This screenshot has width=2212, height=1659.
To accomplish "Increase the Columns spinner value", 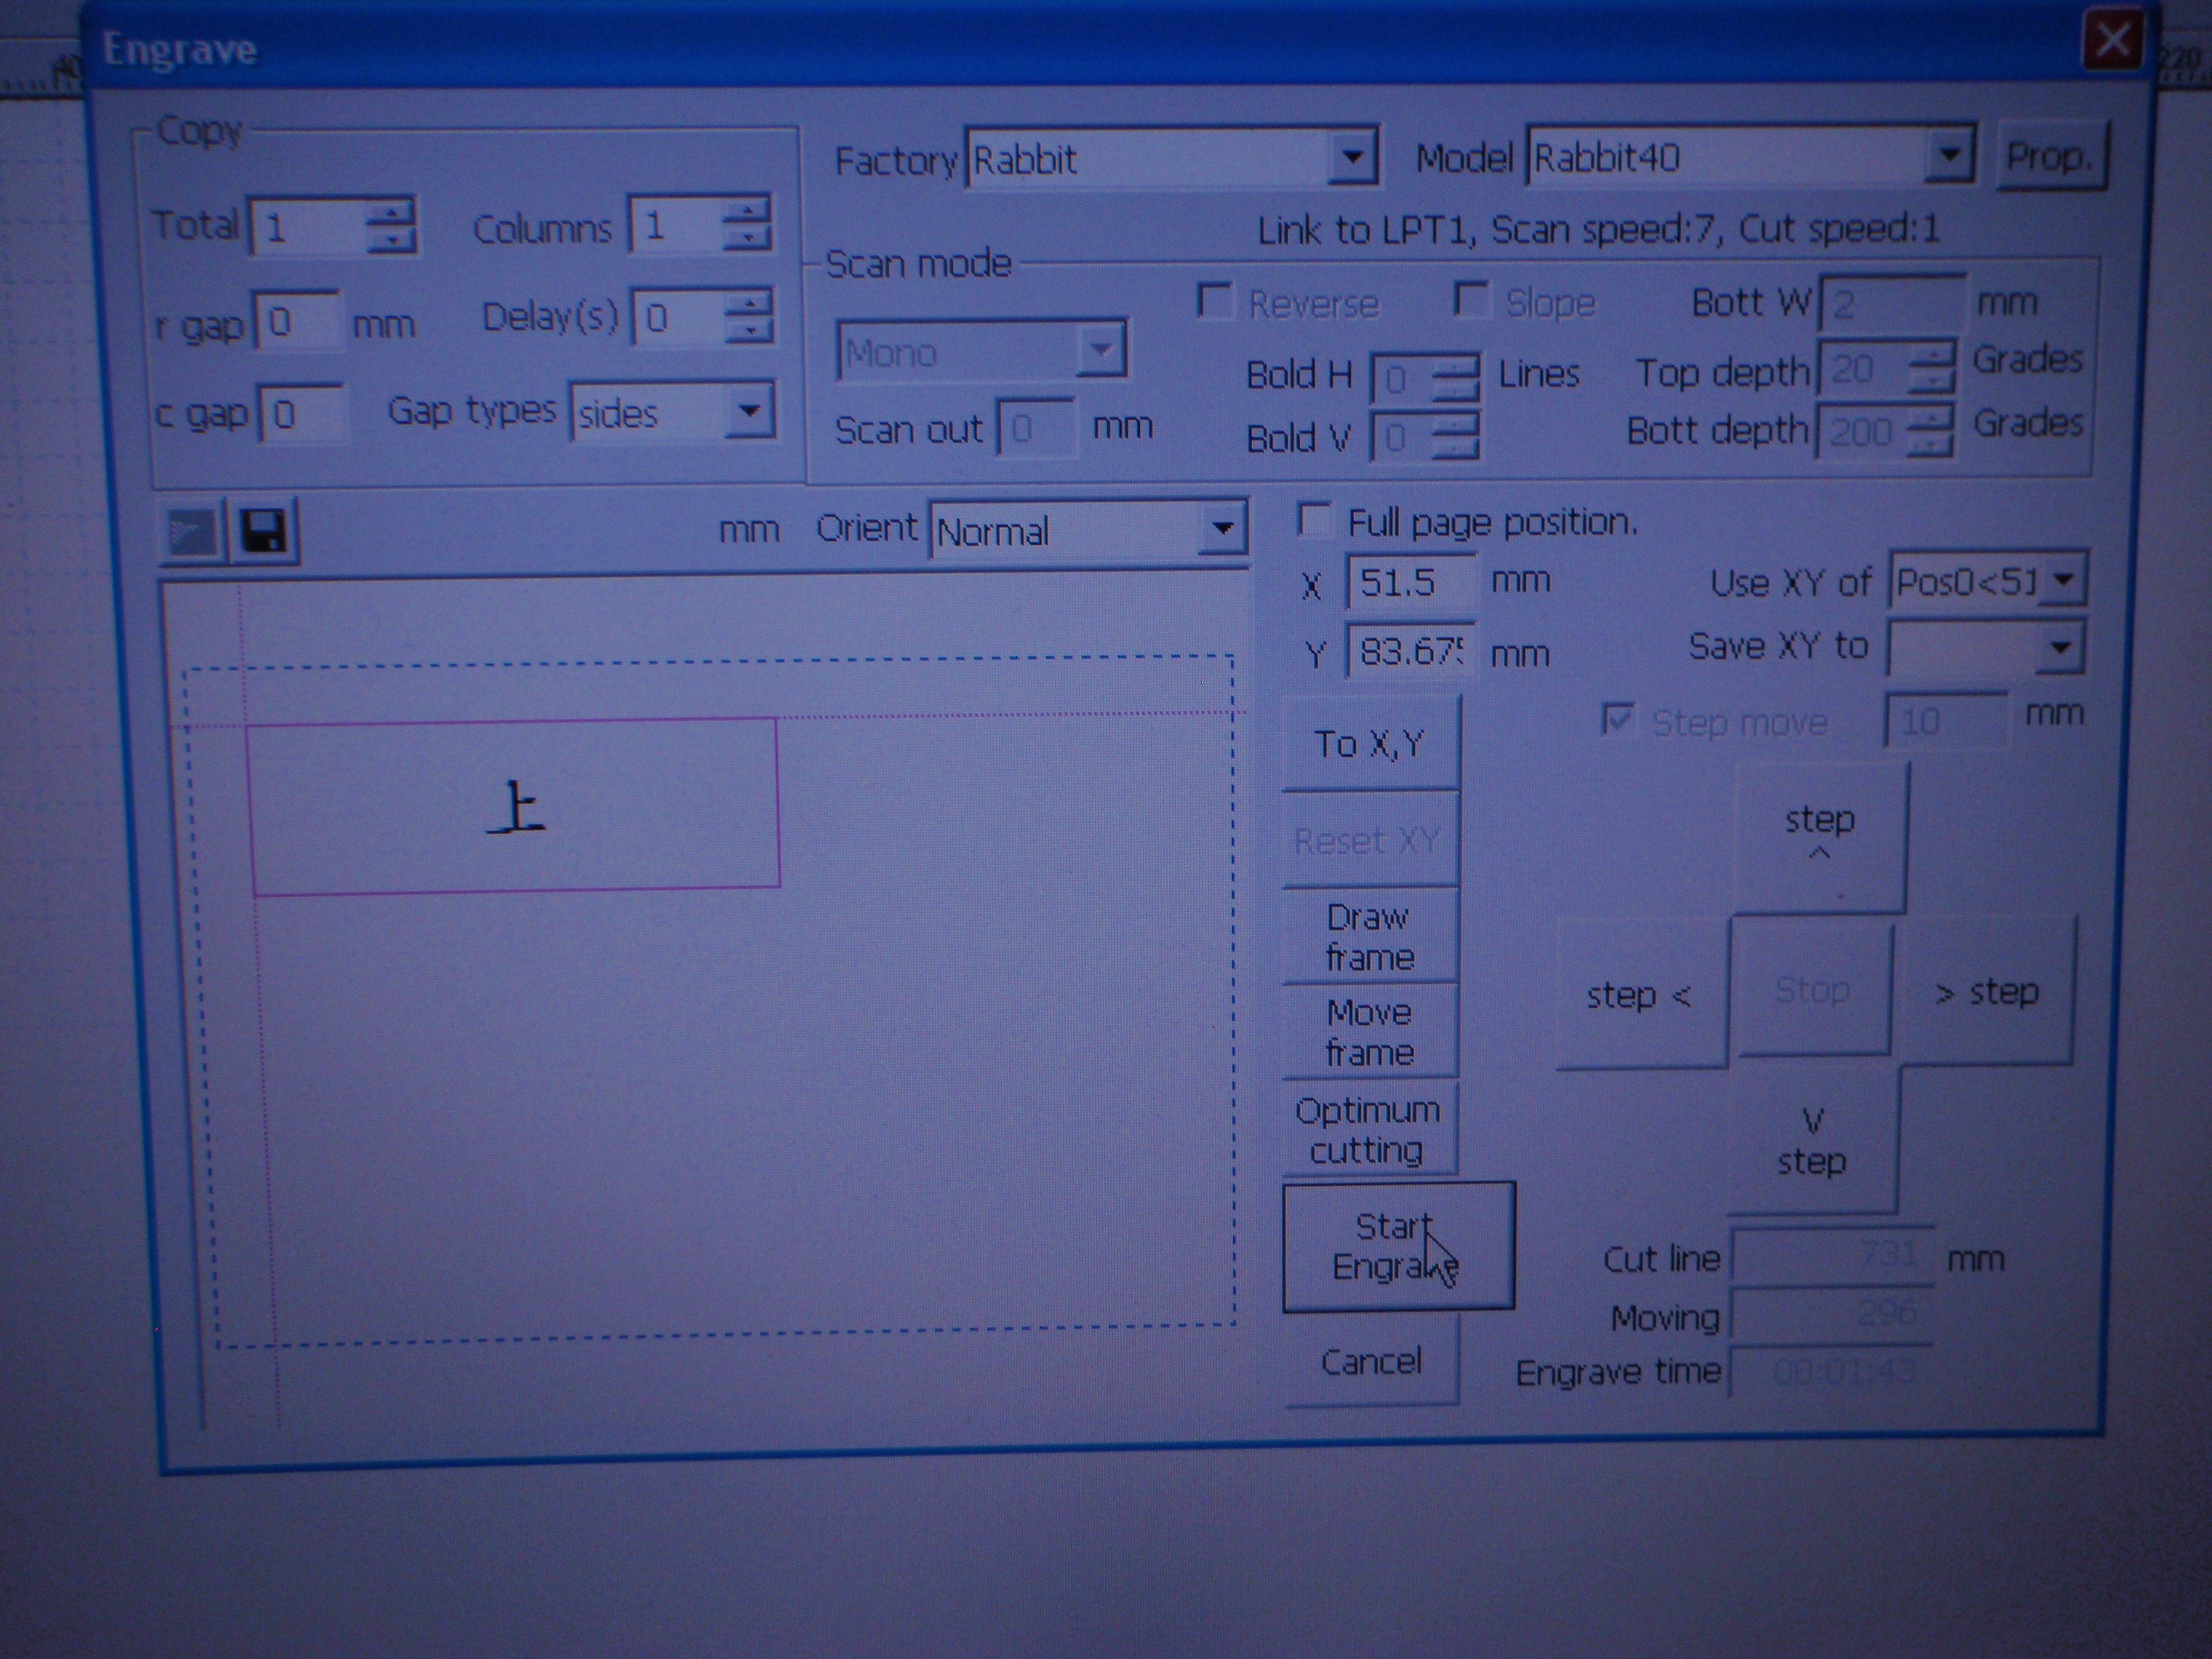I will pos(747,210).
